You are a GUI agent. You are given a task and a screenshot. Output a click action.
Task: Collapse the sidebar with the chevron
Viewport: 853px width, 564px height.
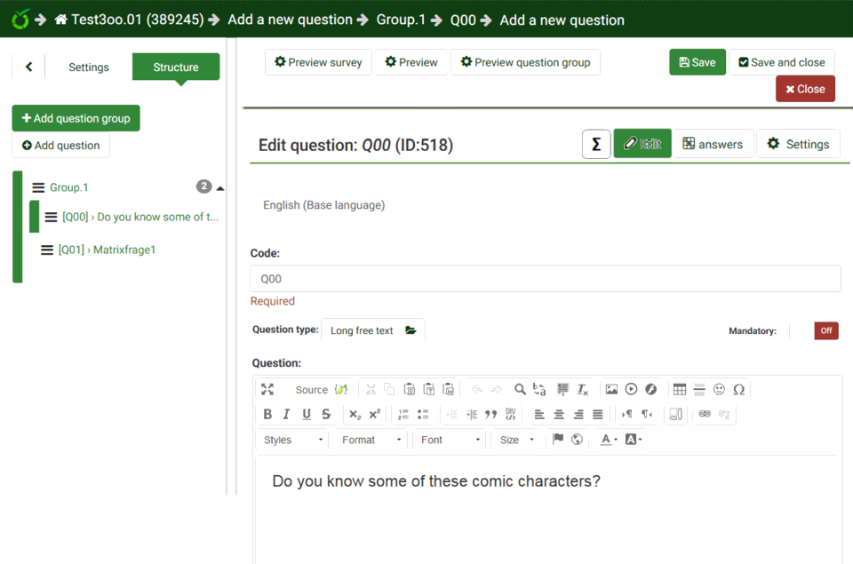click(x=28, y=67)
